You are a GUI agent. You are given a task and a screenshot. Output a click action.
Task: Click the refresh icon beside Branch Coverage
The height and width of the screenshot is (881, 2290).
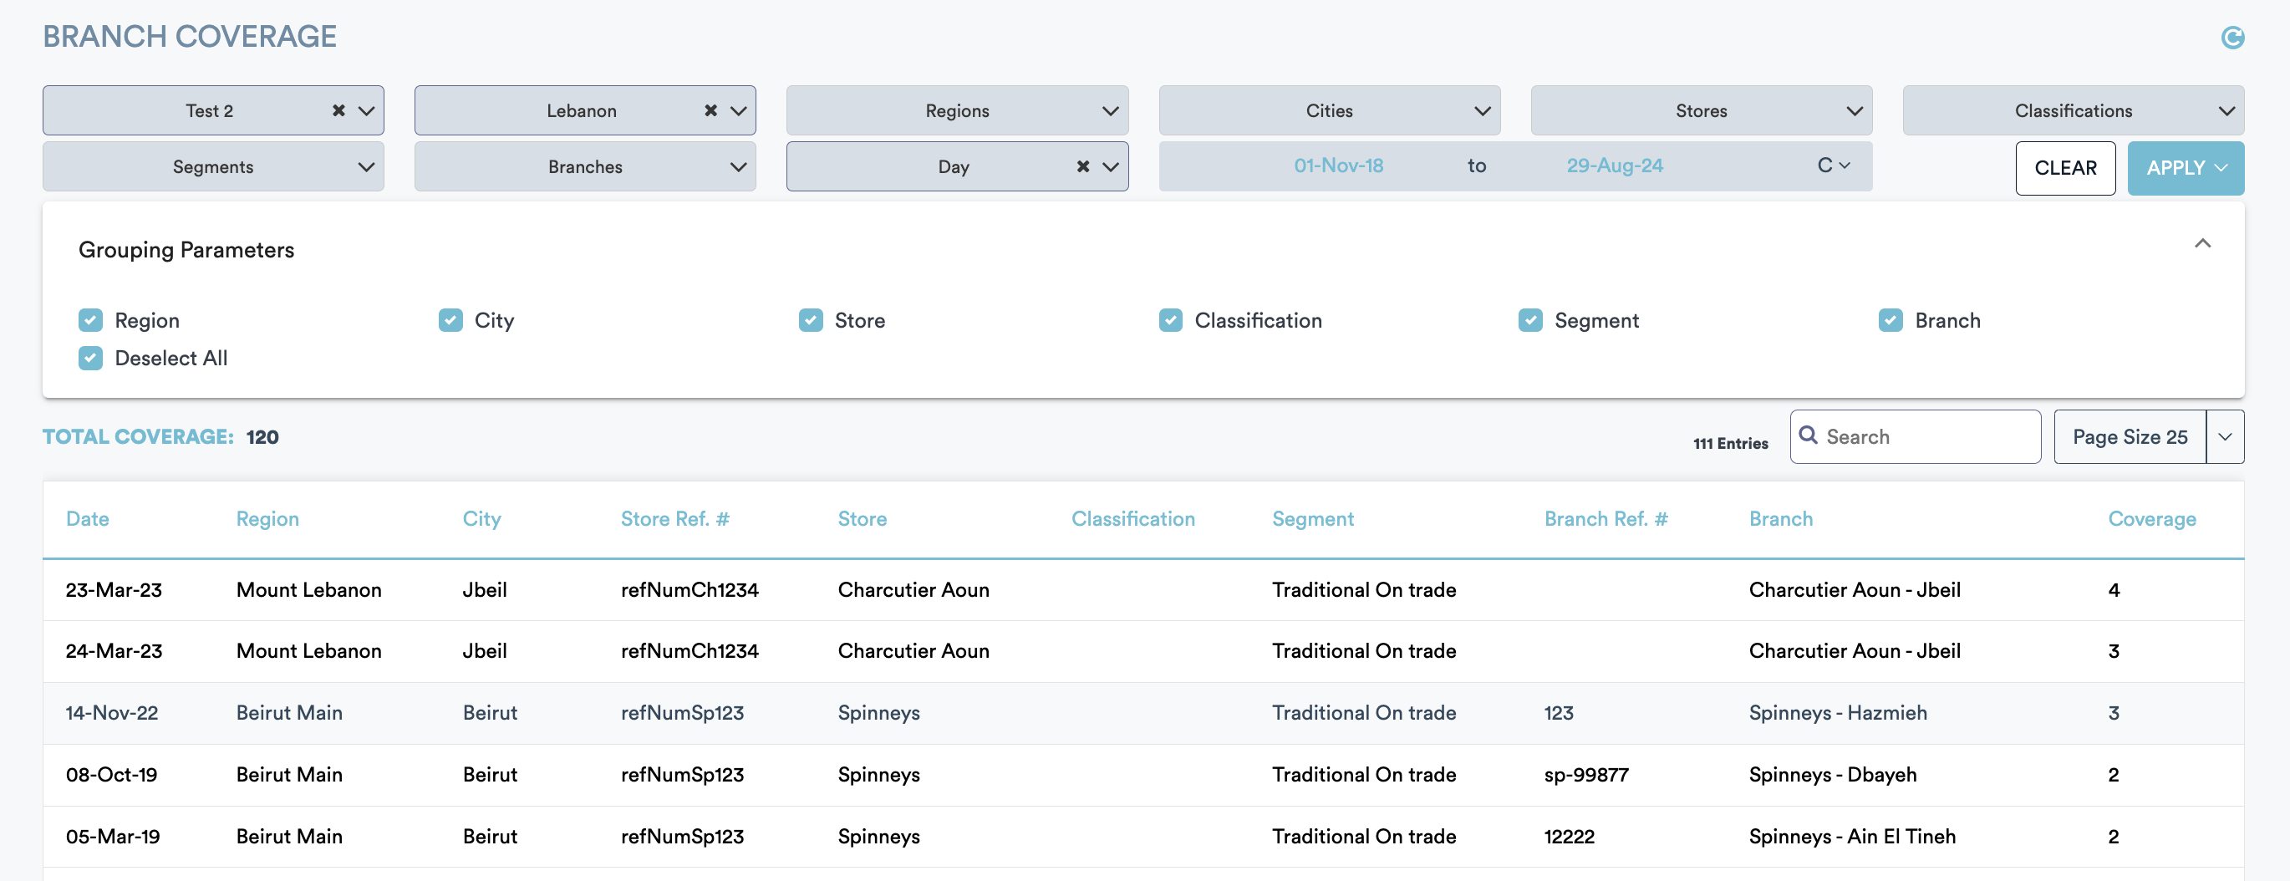tap(2231, 38)
